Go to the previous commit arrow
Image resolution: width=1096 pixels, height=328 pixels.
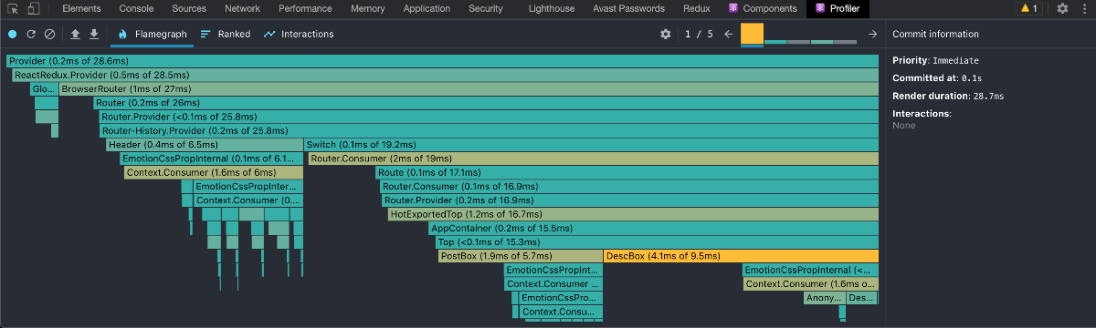729,34
